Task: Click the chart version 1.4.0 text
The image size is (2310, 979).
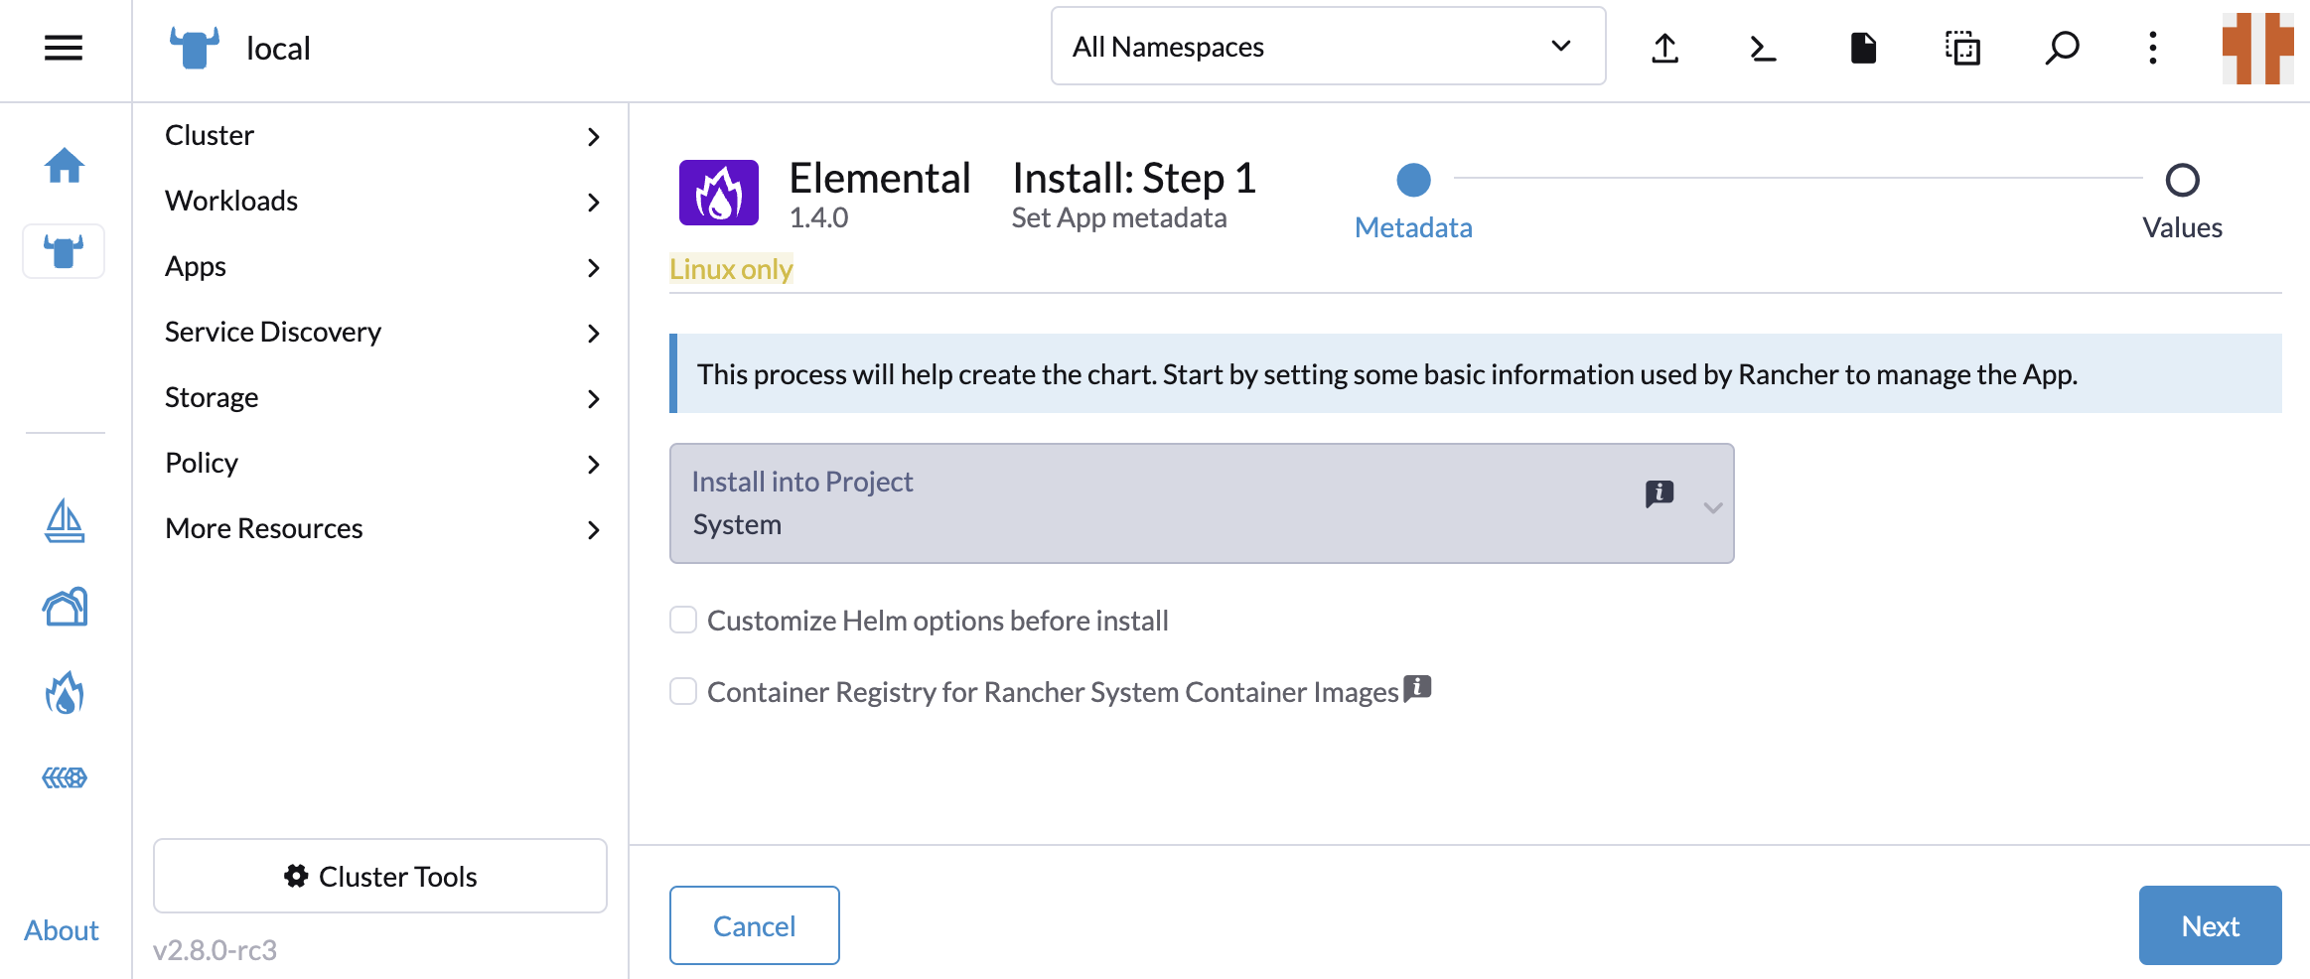Action: (818, 217)
